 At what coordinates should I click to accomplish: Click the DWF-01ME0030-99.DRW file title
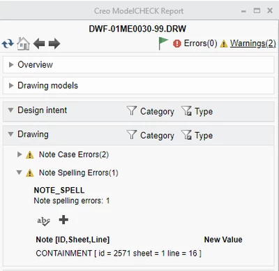pos(137,29)
